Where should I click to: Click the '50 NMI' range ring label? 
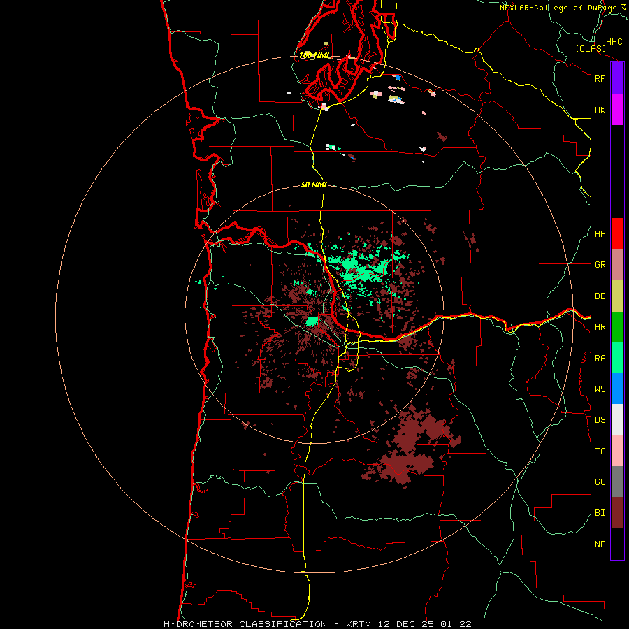pos(314,185)
